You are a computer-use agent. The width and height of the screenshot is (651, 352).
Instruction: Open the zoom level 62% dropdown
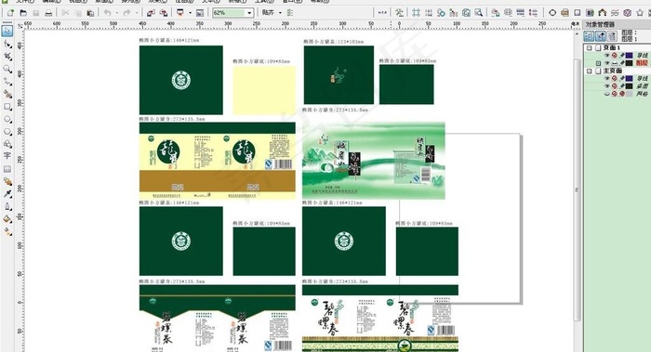pyautogui.click(x=249, y=13)
